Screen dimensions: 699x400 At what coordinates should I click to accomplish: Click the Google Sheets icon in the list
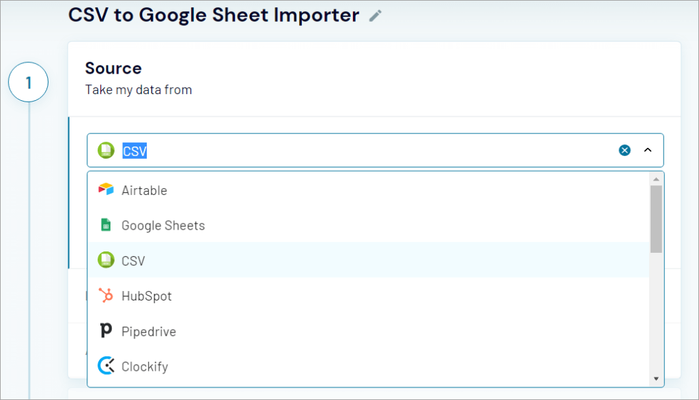coord(106,225)
